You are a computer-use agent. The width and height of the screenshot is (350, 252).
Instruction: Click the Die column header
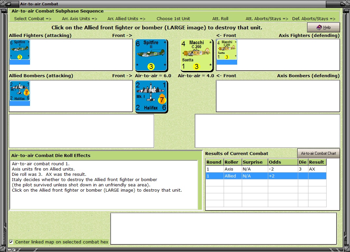[x=303, y=162]
